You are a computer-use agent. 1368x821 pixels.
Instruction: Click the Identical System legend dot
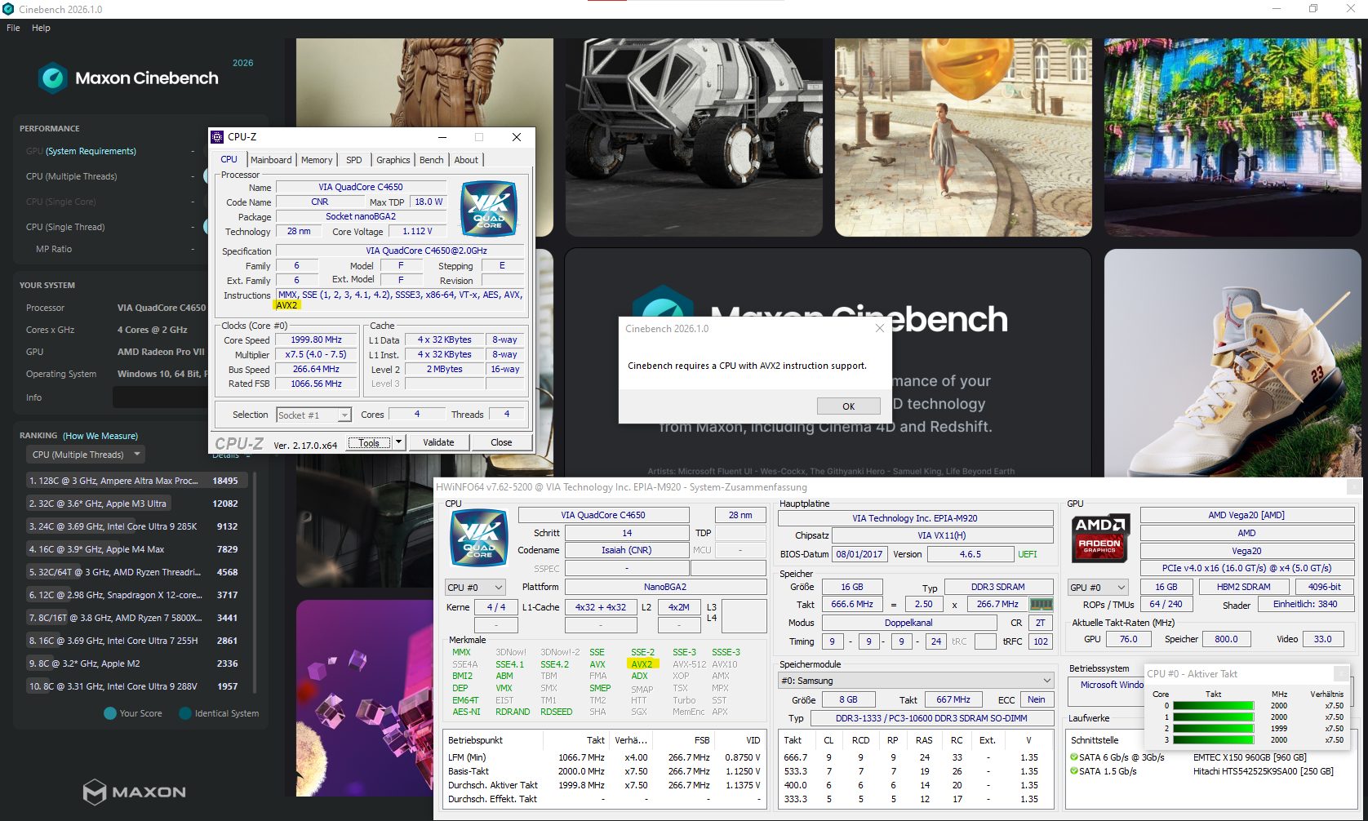(185, 713)
